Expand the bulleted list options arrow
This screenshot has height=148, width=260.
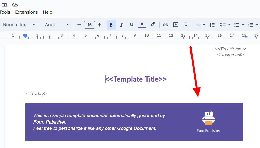point(243,25)
